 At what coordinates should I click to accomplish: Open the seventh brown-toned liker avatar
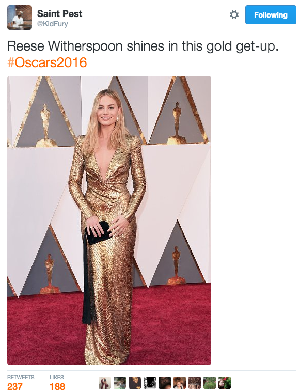(195, 383)
